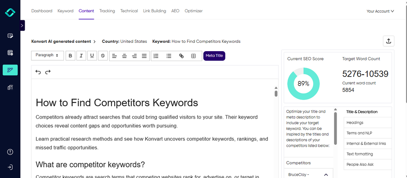Click the editor vertical scrollbar thumb
Screen dimensions: 407x178
point(276,94)
